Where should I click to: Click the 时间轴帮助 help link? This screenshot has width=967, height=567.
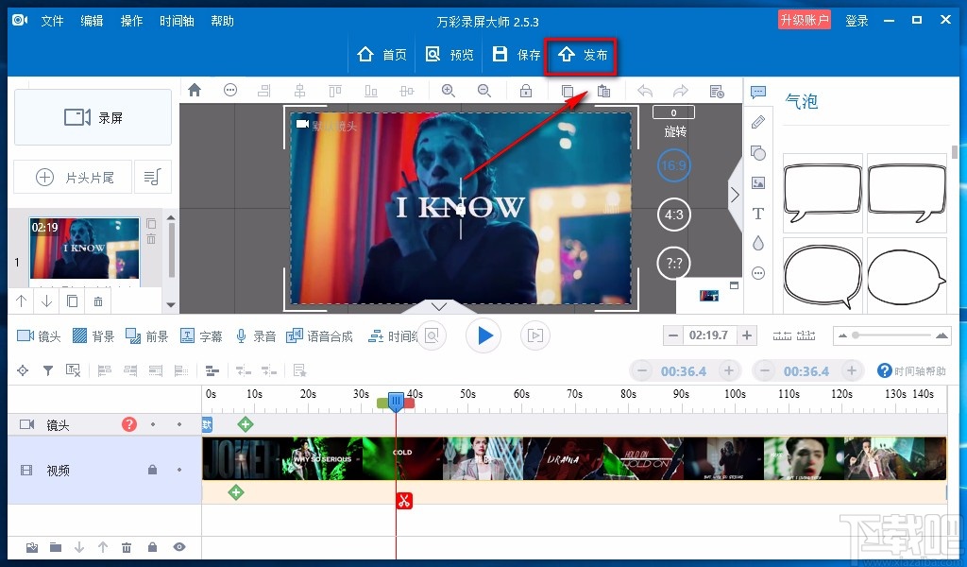[x=911, y=370]
